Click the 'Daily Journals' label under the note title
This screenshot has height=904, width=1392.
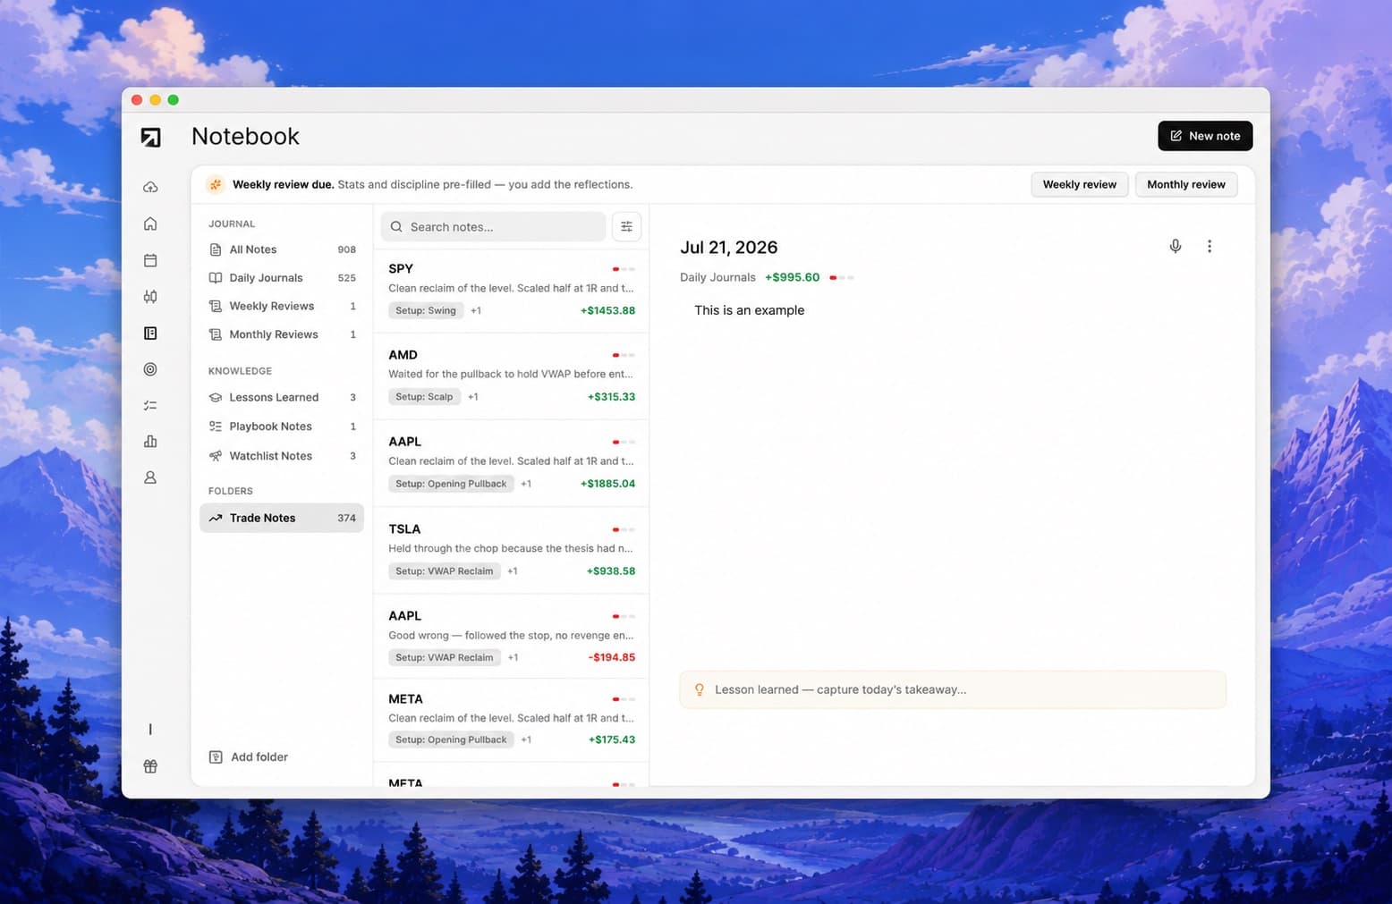(x=717, y=277)
